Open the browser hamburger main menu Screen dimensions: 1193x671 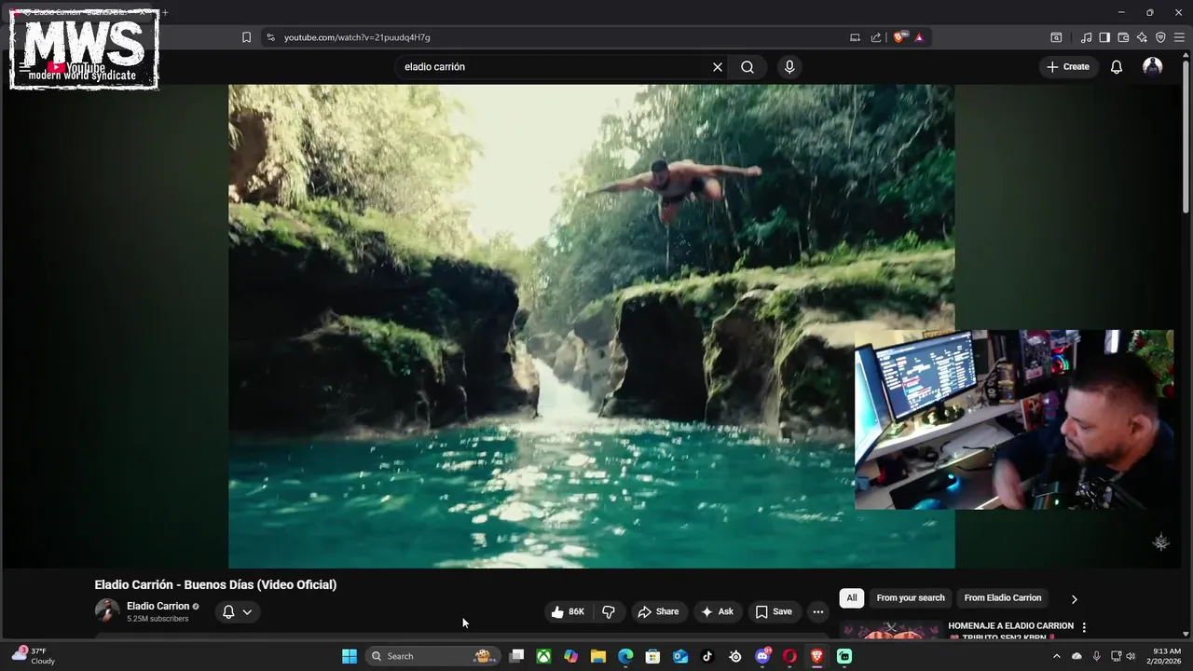(x=1179, y=37)
